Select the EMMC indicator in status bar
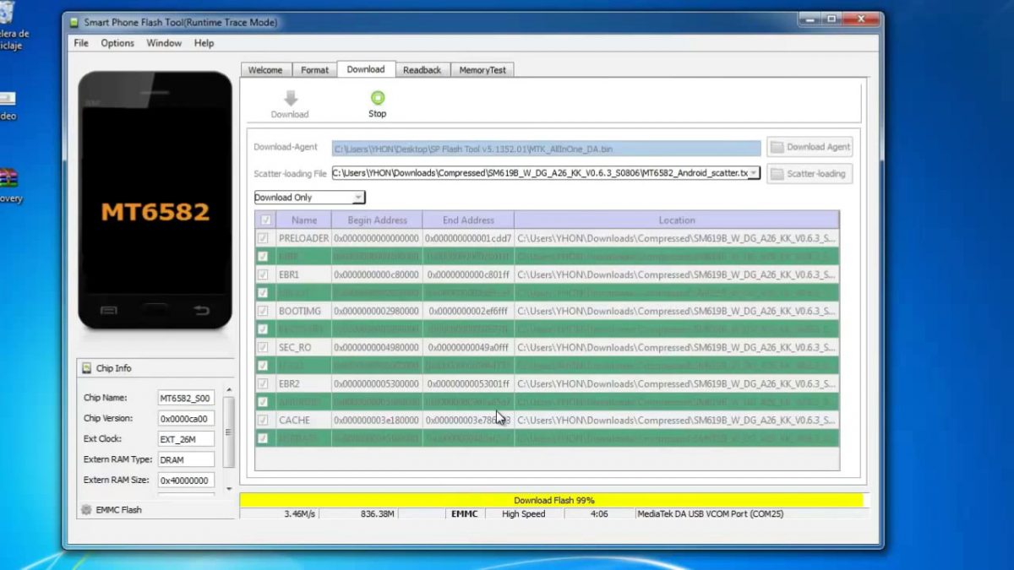 pos(463,513)
